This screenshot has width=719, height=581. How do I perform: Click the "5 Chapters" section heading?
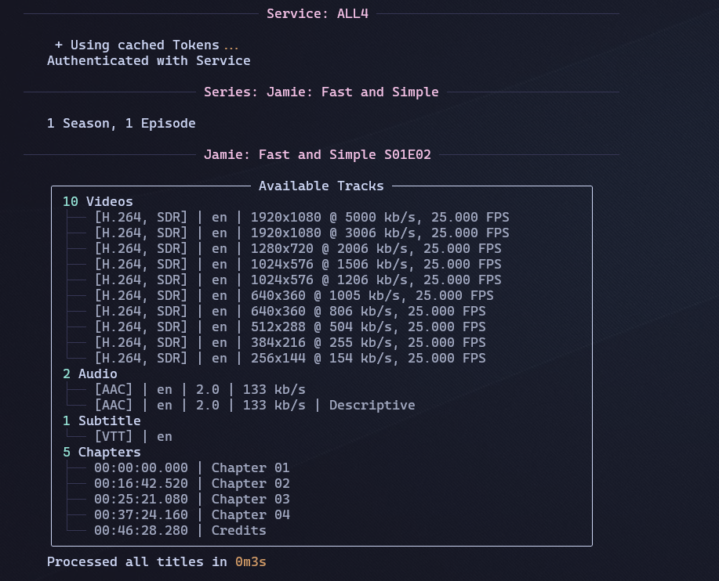pyautogui.click(x=102, y=452)
